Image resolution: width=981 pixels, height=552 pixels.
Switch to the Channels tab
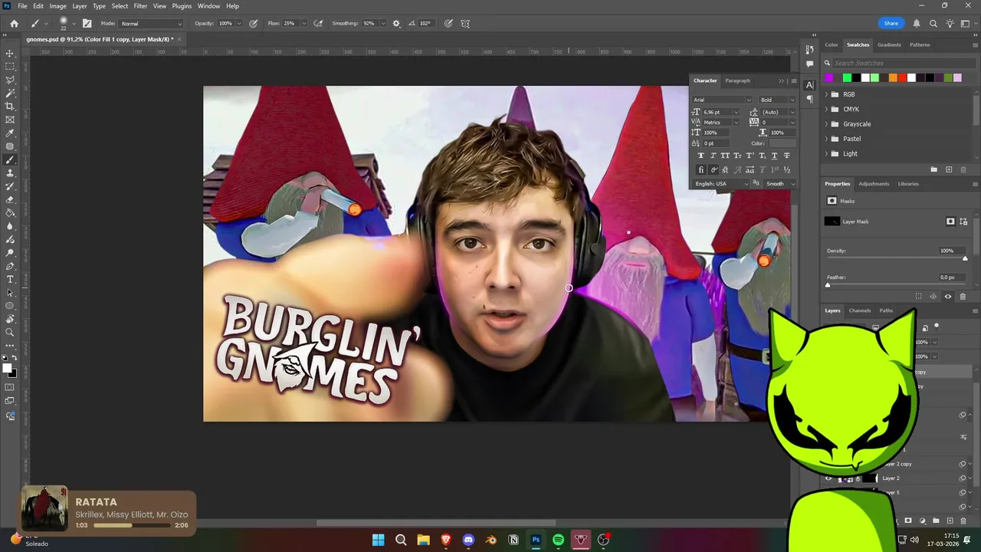pyautogui.click(x=859, y=310)
